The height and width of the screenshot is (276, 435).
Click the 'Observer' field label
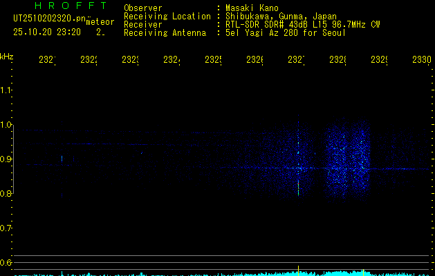point(143,8)
